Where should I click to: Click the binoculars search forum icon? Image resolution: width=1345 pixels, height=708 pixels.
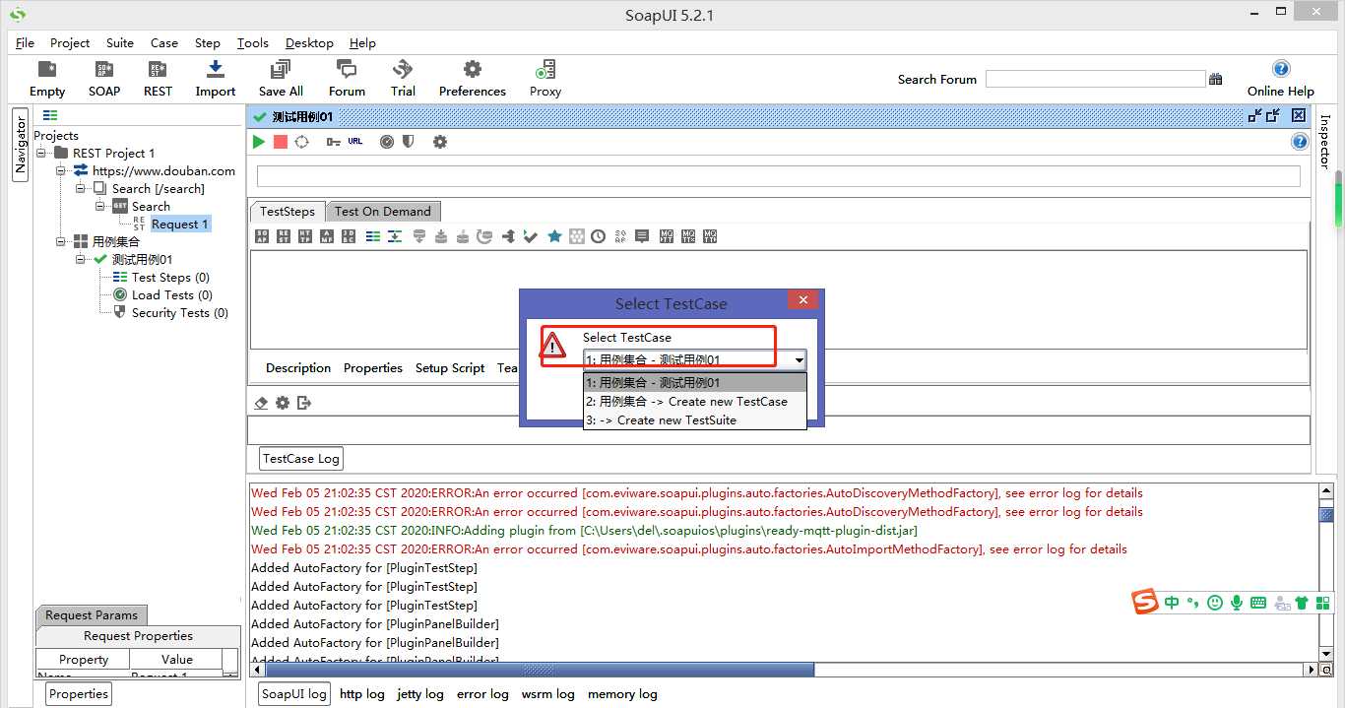tap(1216, 79)
